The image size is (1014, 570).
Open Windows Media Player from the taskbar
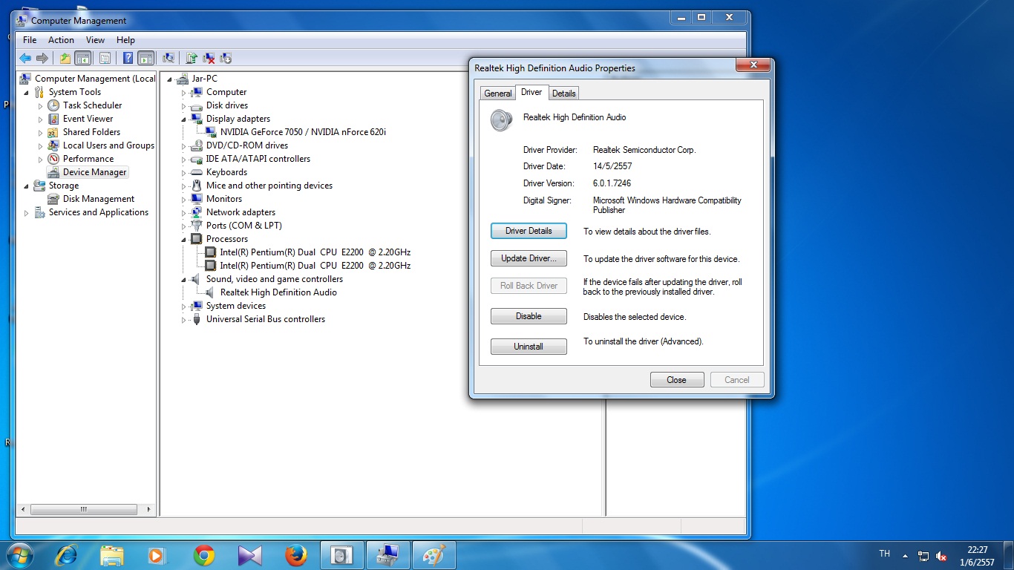point(158,555)
